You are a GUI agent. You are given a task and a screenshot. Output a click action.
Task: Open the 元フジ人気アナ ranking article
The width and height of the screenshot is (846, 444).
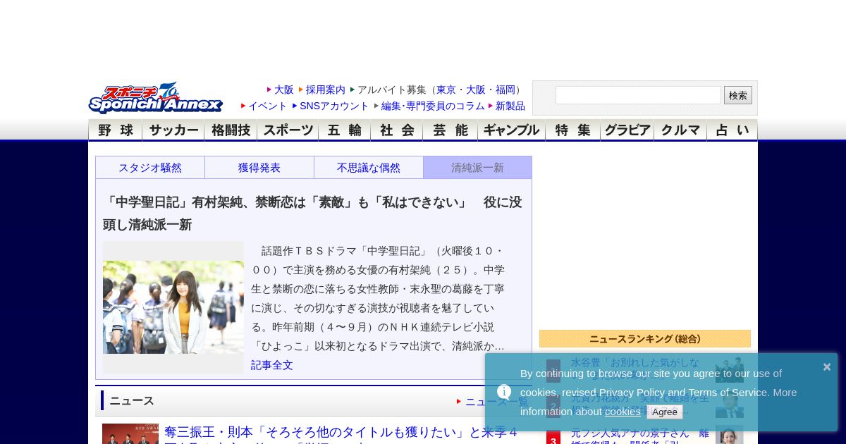tap(640, 437)
